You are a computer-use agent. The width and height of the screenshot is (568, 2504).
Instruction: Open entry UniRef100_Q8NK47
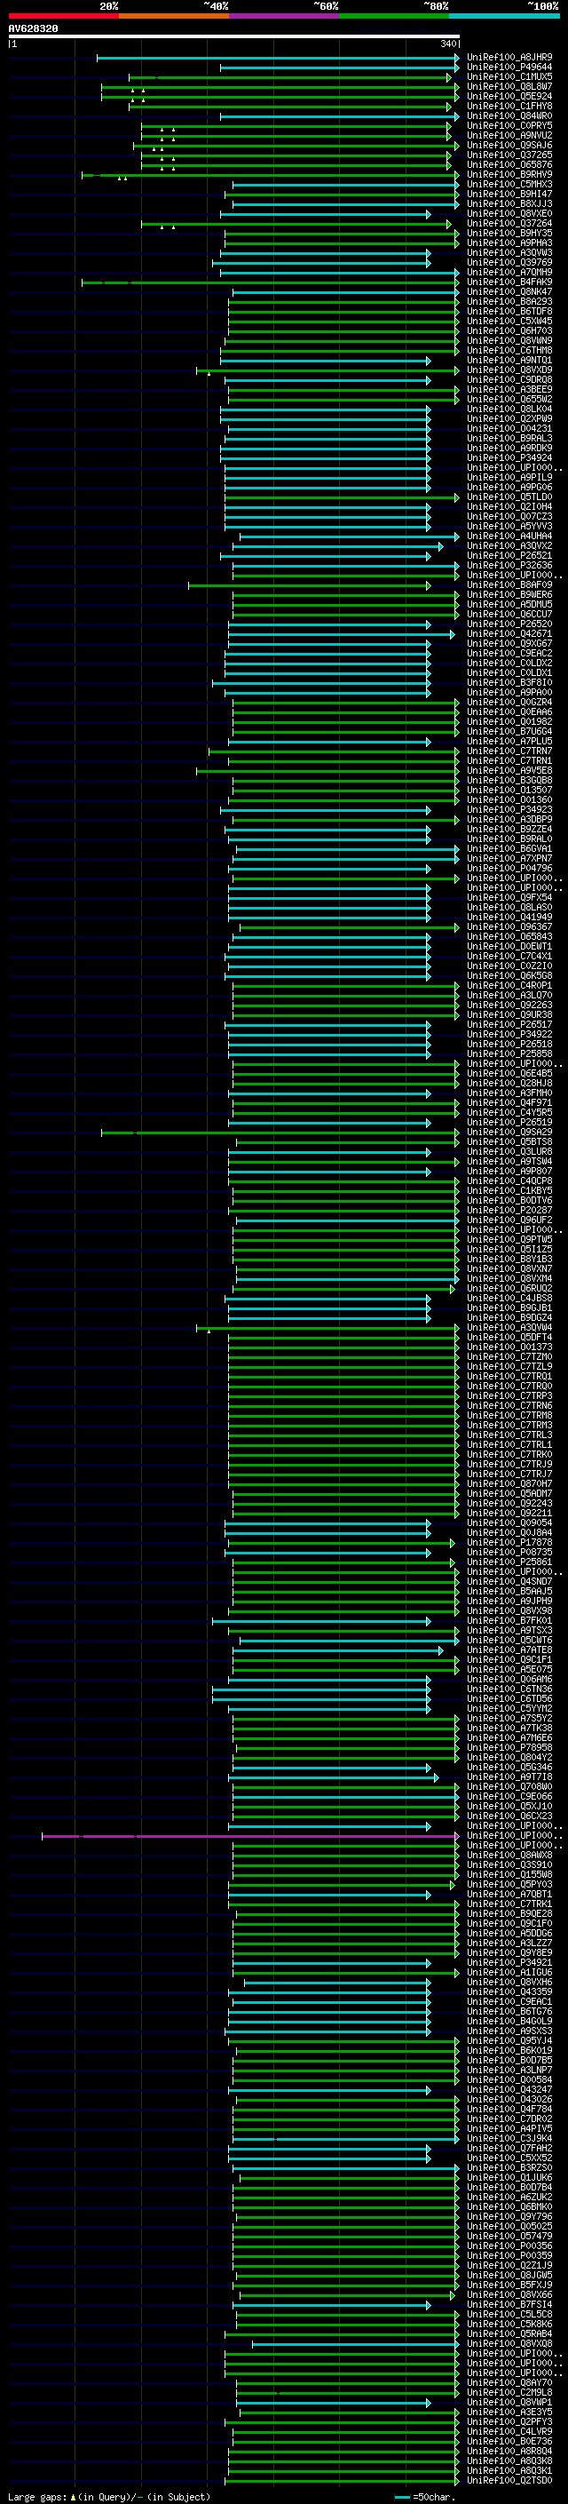click(509, 291)
